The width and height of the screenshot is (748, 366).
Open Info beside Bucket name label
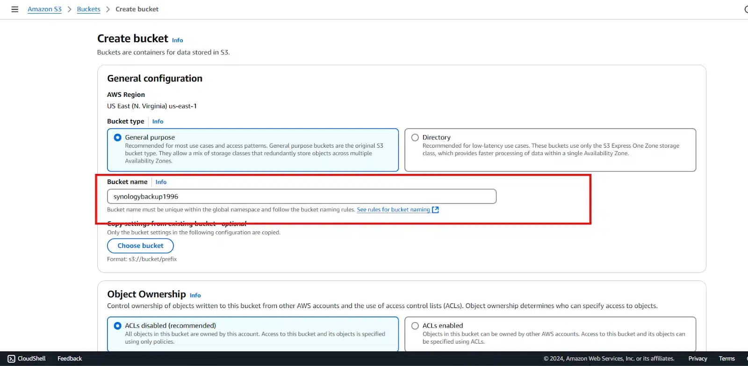[x=161, y=182]
